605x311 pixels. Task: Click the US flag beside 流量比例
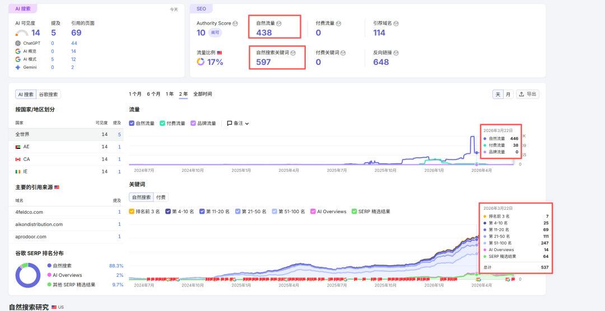click(x=220, y=53)
